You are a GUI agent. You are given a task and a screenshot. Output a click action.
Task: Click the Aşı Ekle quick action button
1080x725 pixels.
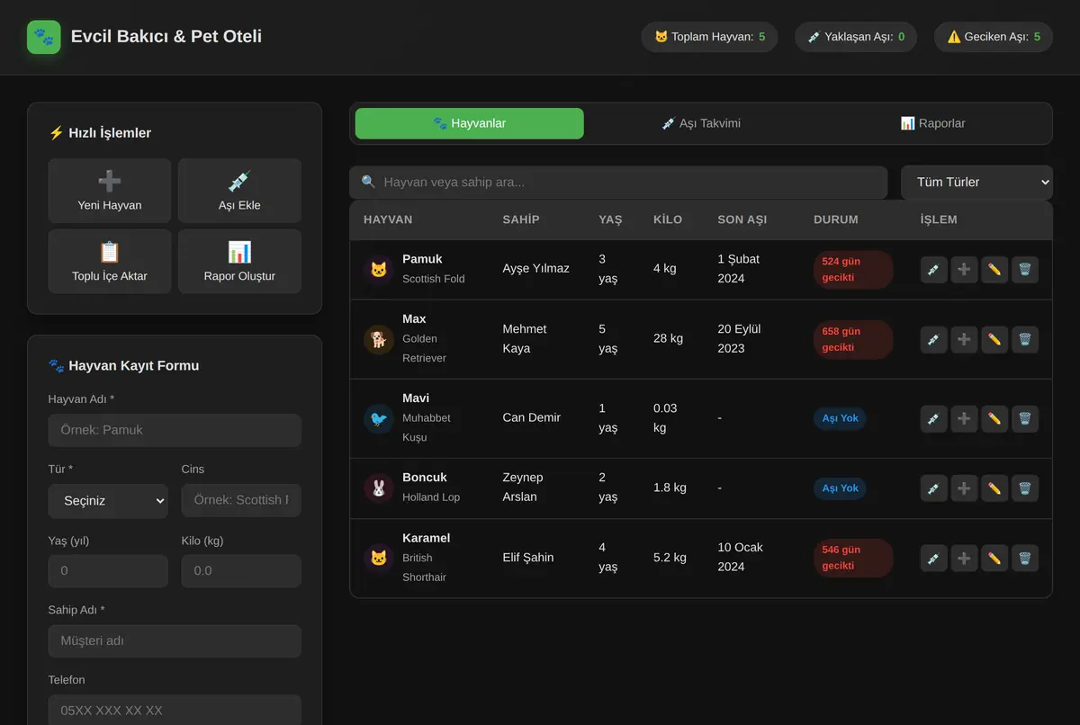coord(239,191)
